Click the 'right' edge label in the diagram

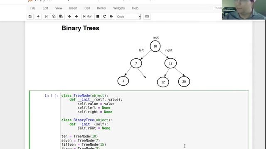pyautogui.click(x=169, y=50)
